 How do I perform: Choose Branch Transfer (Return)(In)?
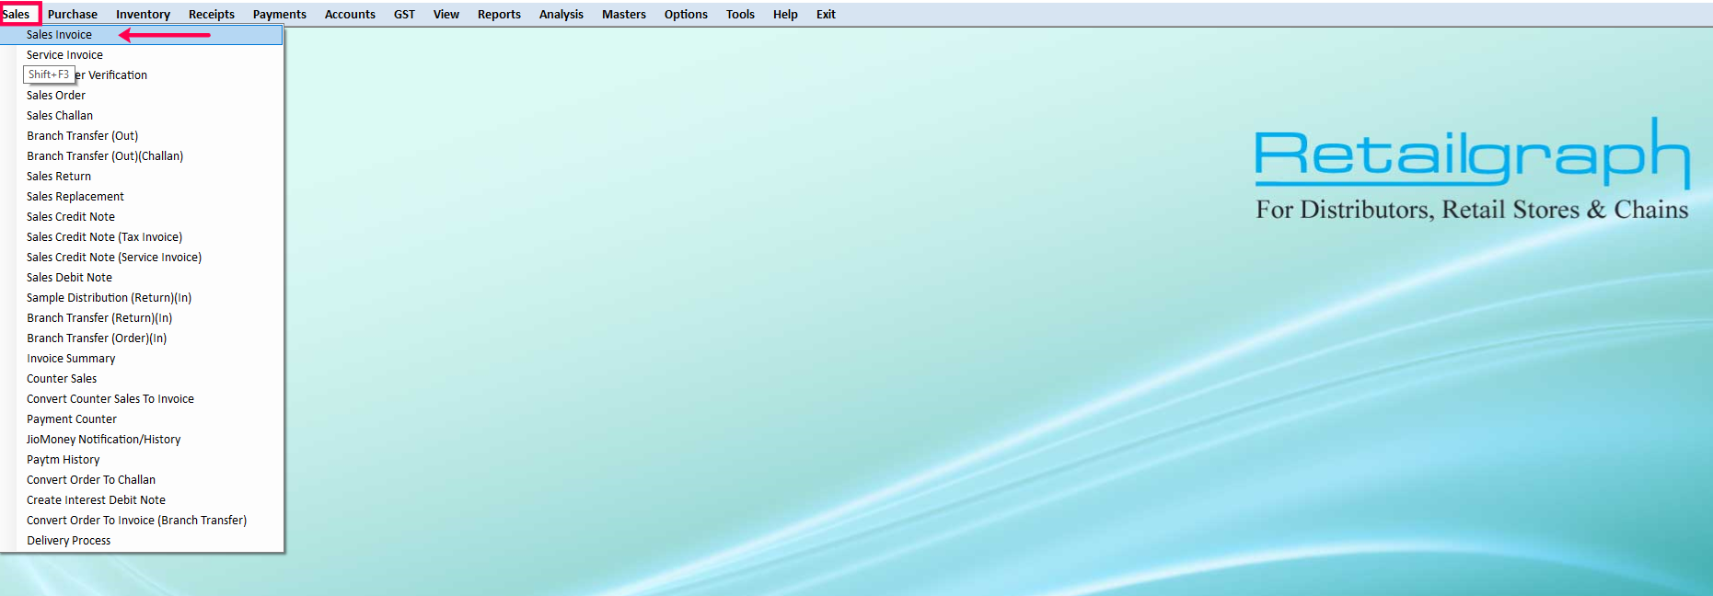click(x=142, y=318)
